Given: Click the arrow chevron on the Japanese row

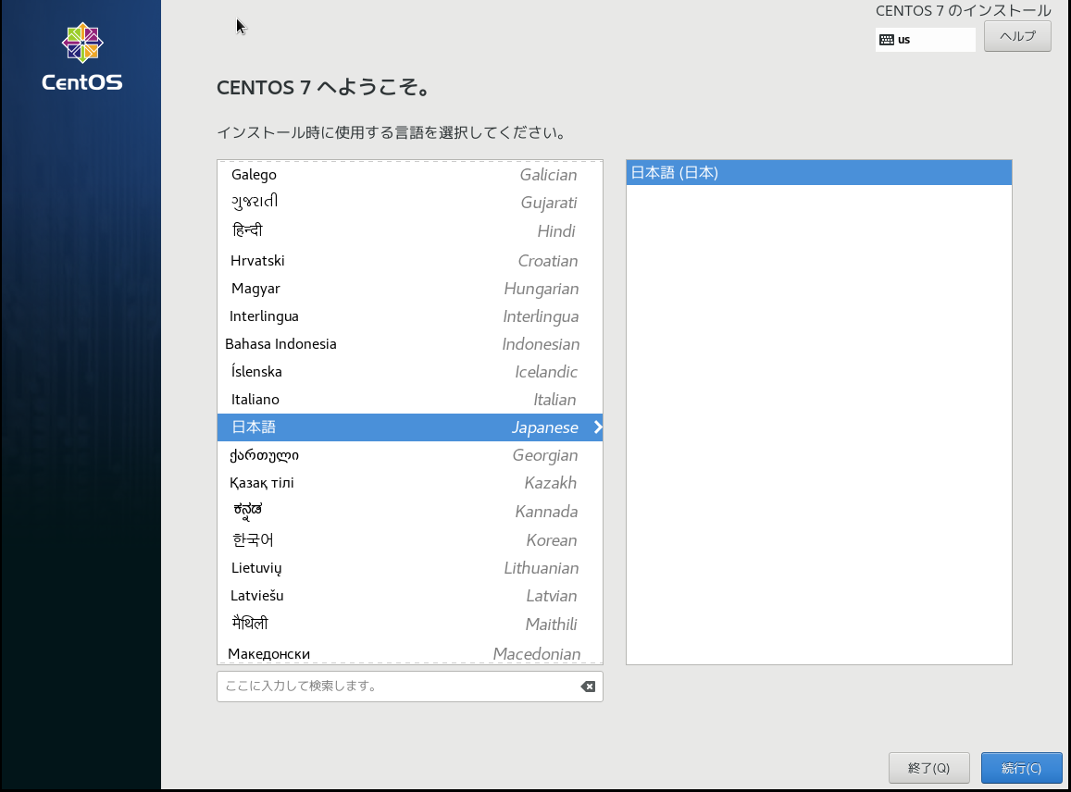Looking at the screenshot, I should (x=598, y=427).
